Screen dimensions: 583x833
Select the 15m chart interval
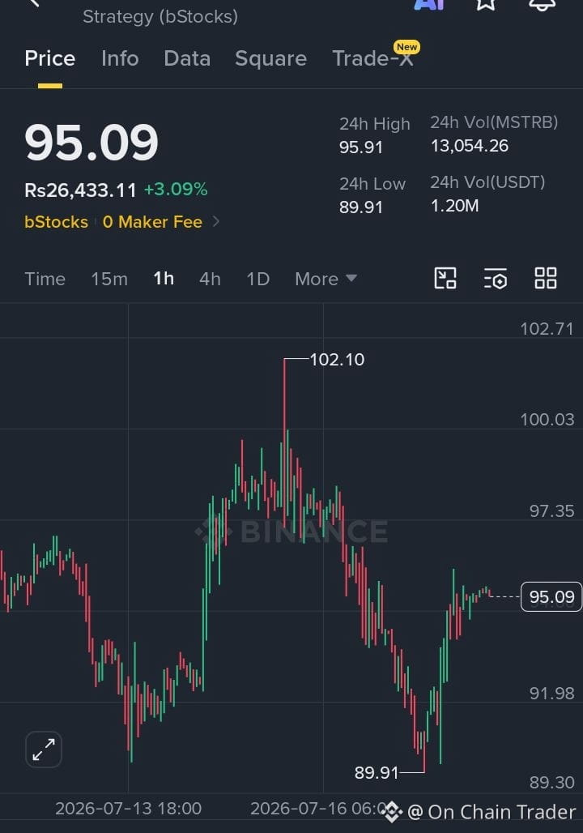pos(109,279)
